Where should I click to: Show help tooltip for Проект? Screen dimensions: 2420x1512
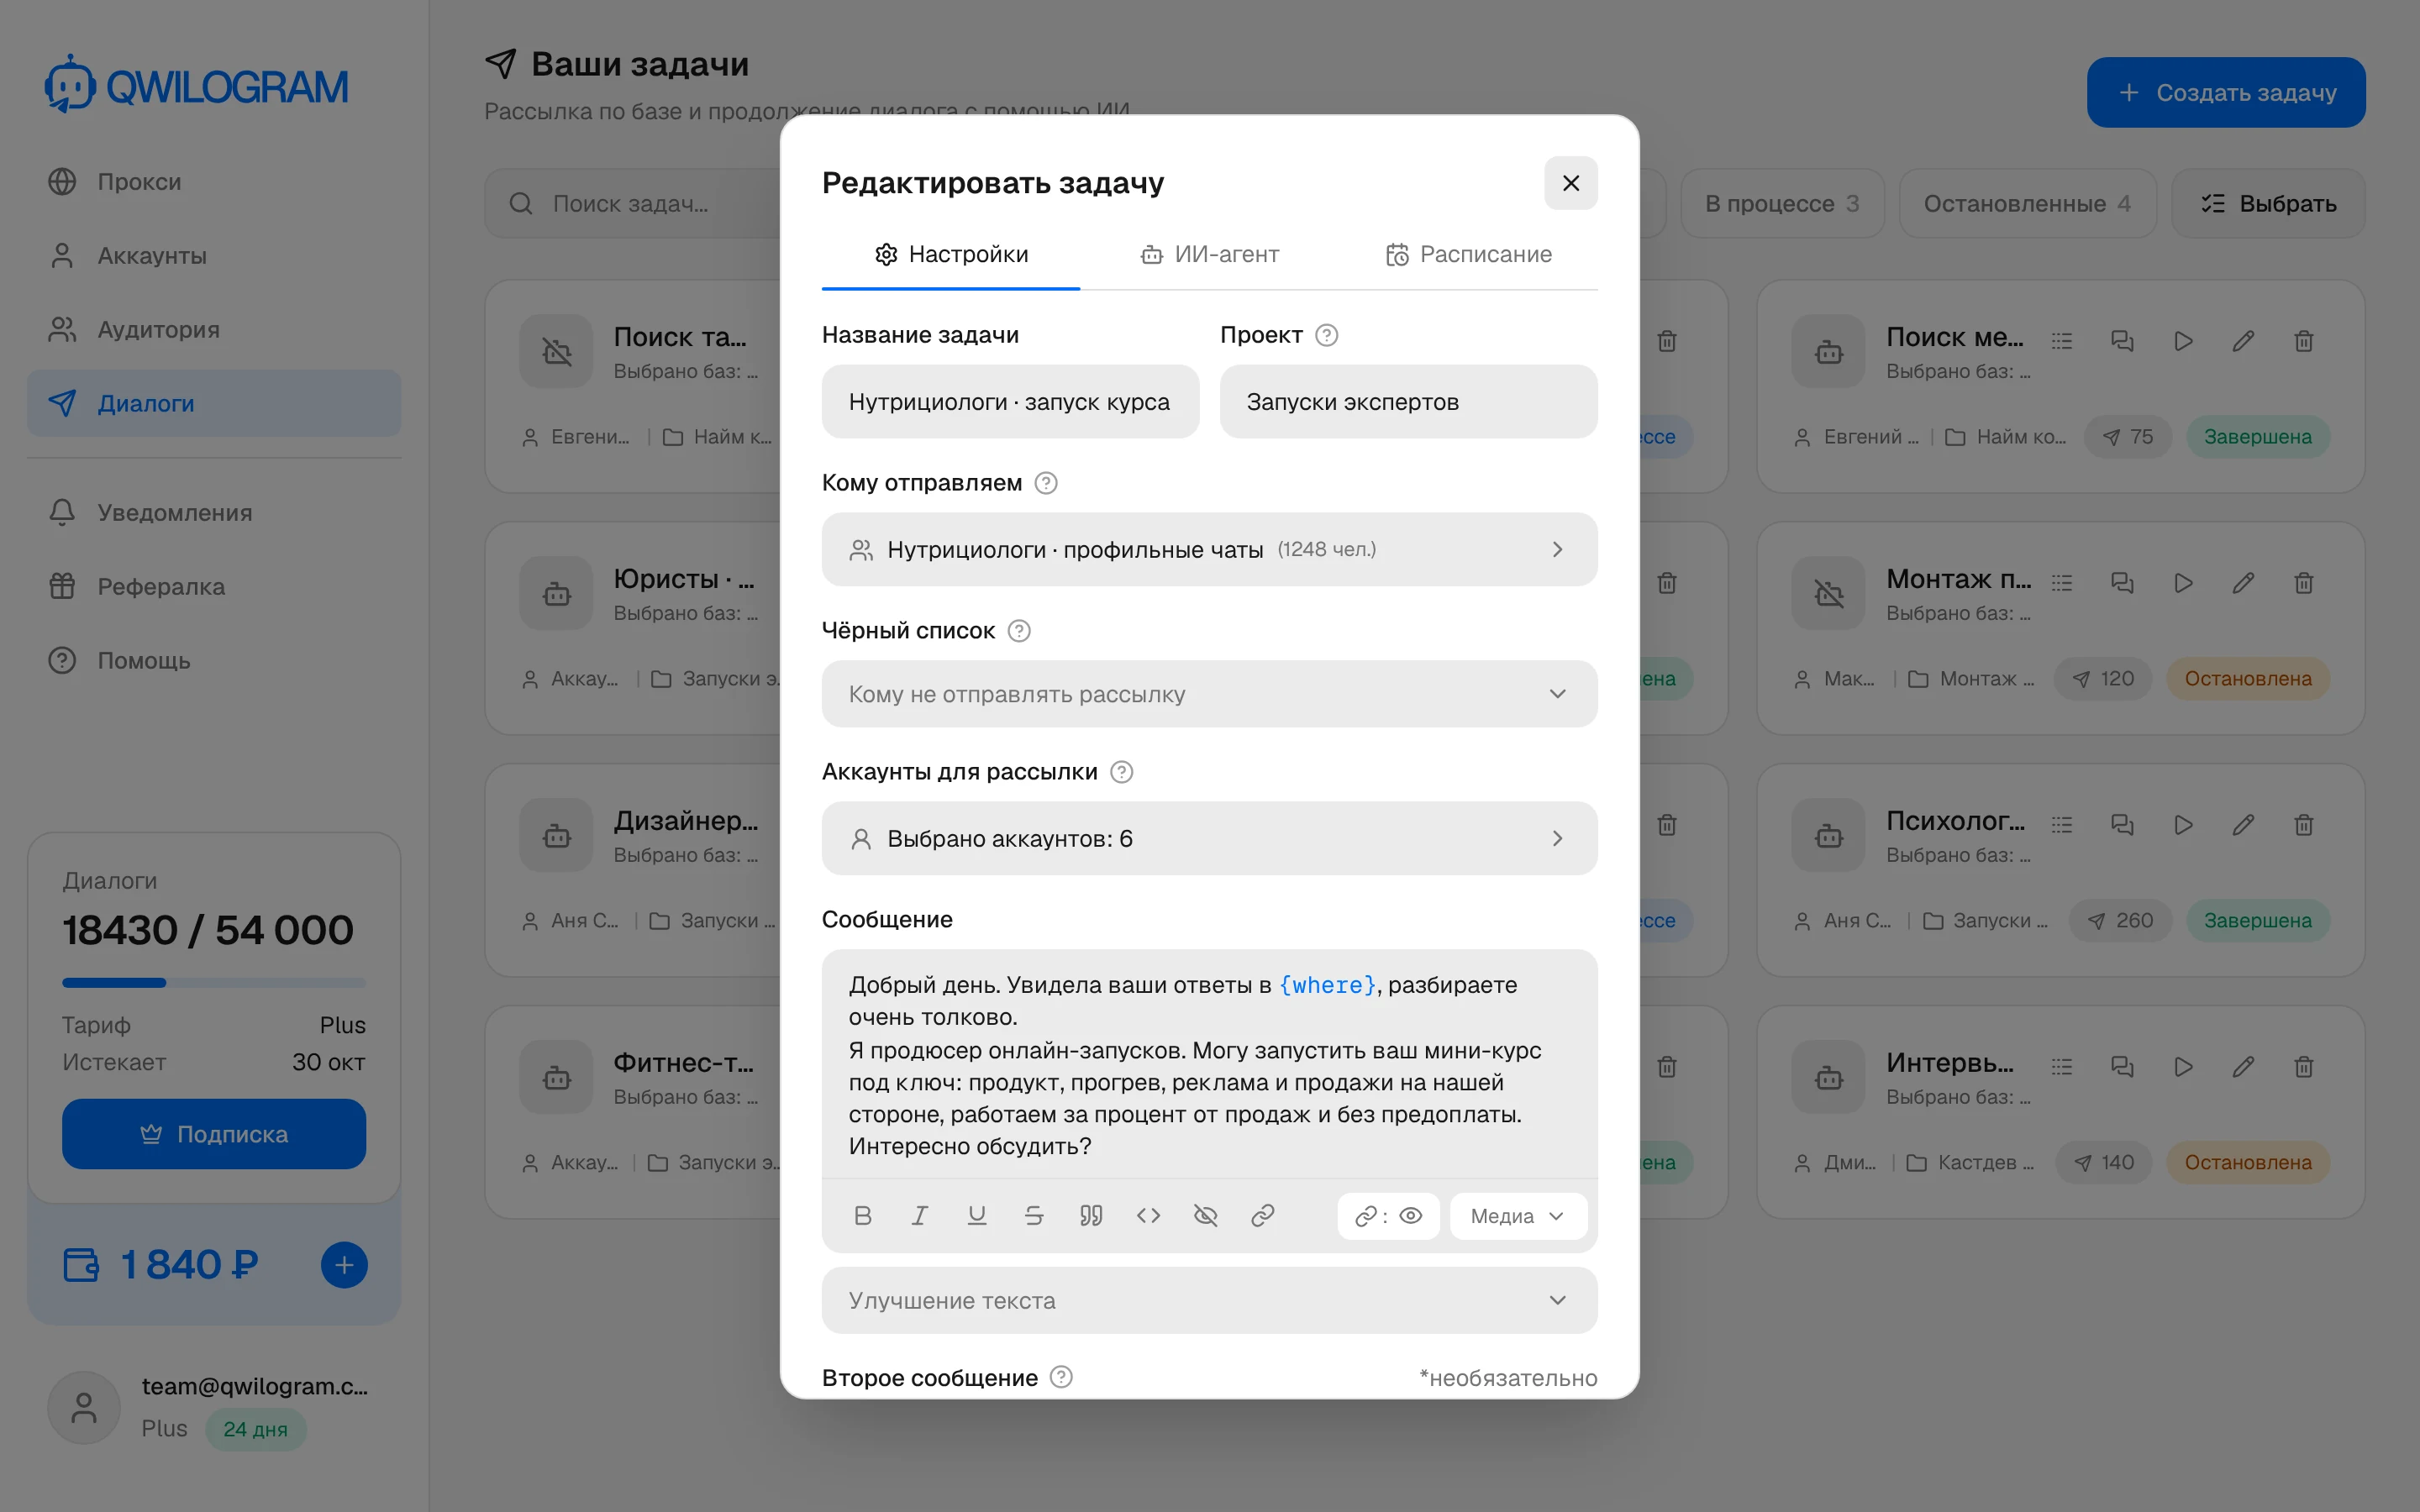1326,335
